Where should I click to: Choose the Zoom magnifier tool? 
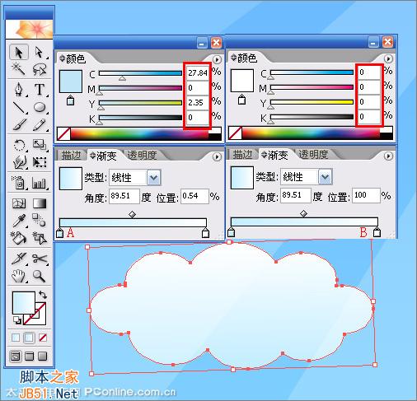[40, 276]
